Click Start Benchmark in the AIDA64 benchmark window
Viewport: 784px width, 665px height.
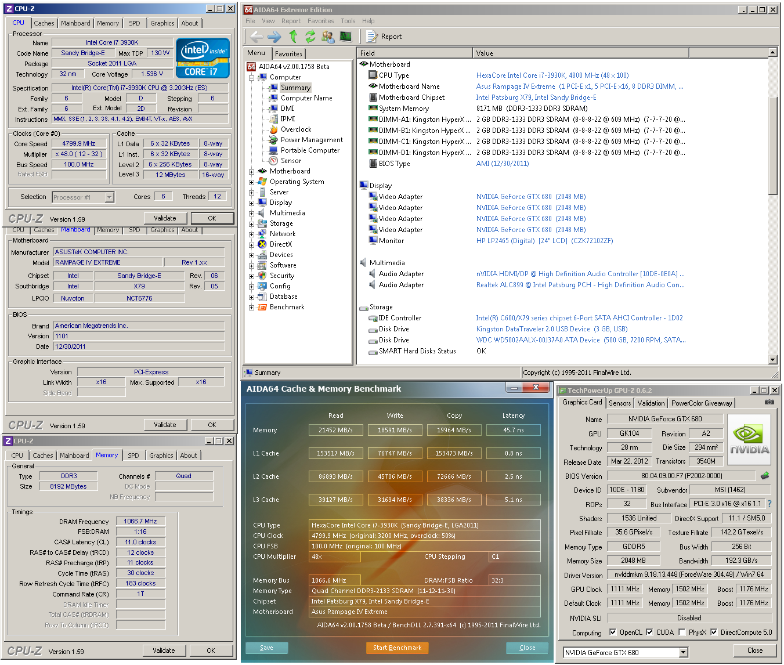[397, 648]
